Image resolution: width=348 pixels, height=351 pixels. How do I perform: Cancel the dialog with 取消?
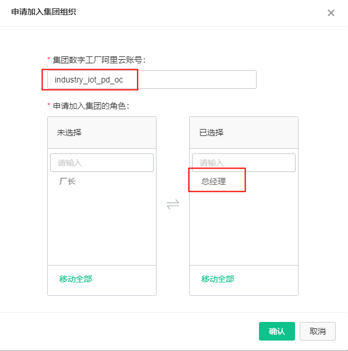(x=318, y=331)
